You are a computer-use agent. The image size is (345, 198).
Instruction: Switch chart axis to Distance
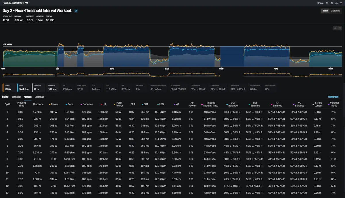335,11
